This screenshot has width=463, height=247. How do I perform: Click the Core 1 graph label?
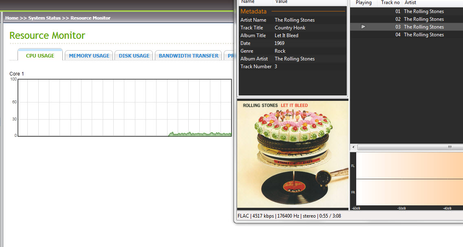[x=17, y=73]
